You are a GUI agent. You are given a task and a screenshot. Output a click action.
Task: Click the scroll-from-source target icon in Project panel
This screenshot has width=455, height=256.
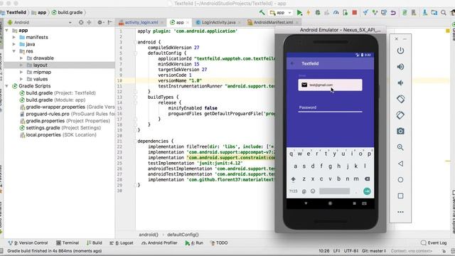[81, 22]
